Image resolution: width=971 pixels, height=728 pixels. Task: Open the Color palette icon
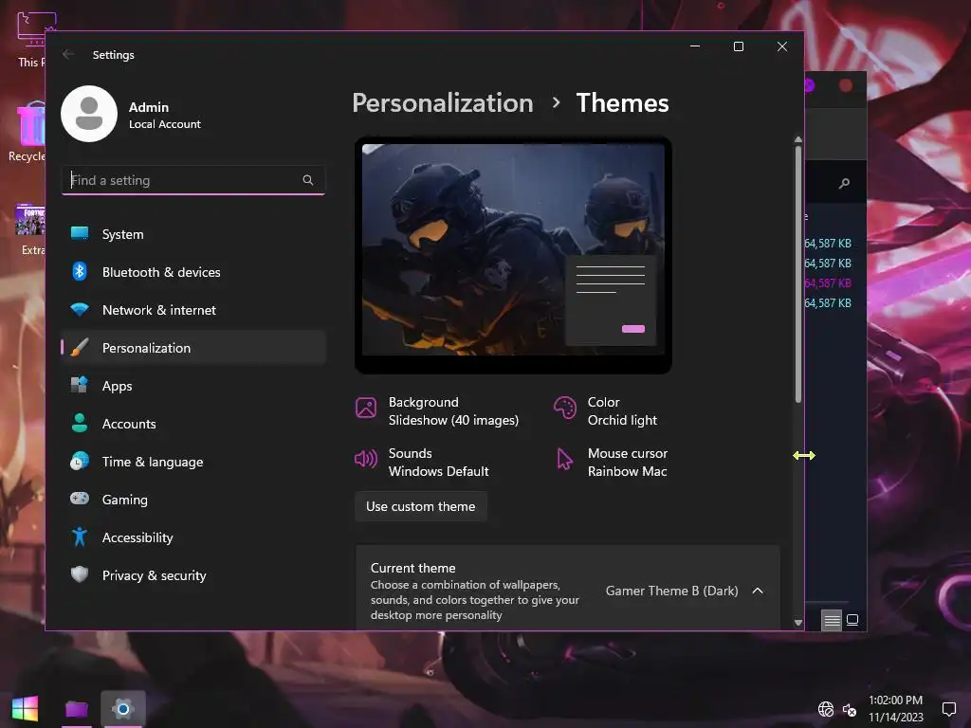(x=565, y=408)
